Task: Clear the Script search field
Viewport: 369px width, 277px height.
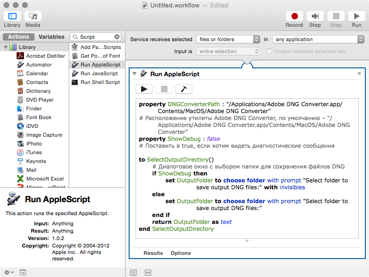Action: click(117, 37)
